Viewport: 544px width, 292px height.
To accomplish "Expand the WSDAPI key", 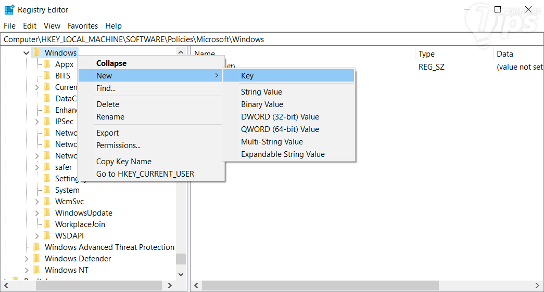I will tap(37, 236).
